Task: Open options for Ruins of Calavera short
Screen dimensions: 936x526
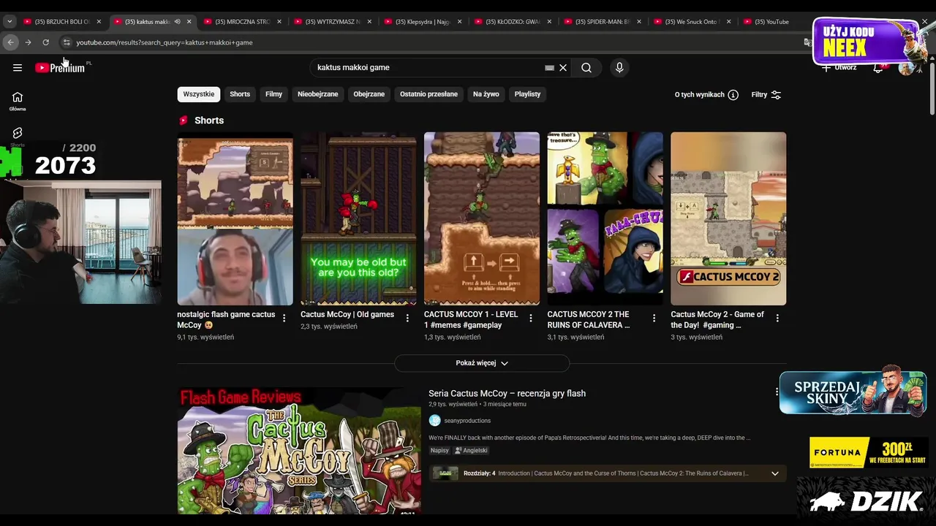Action: pyautogui.click(x=654, y=319)
